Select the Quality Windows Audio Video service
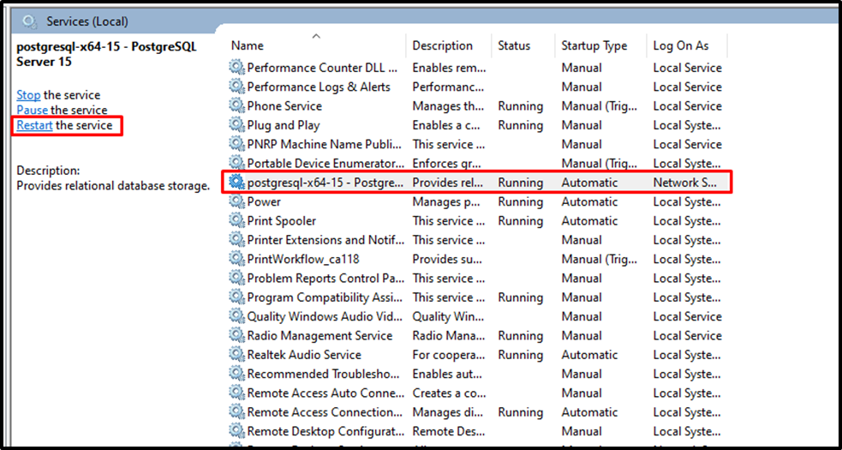Screen dimensions: 842x450 (477, 316)
